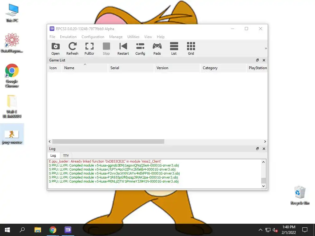Screen dimensions: 315x236
Task: Maximize the RPCS3 window
Action: (246, 29)
